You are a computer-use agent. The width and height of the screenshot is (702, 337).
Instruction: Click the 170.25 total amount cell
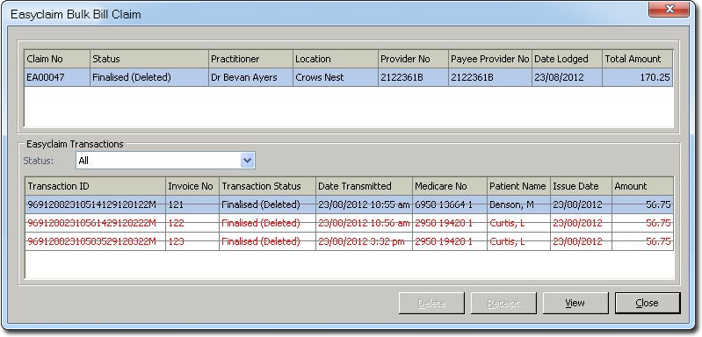tap(637, 77)
